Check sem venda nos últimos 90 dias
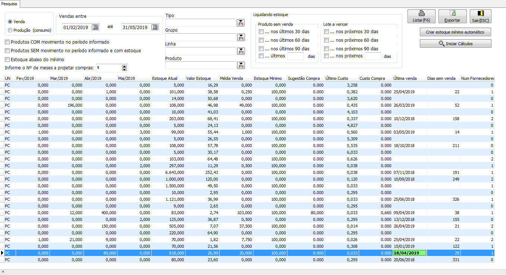The height and width of the screenshot is (275, 506). tap(261, 49)
